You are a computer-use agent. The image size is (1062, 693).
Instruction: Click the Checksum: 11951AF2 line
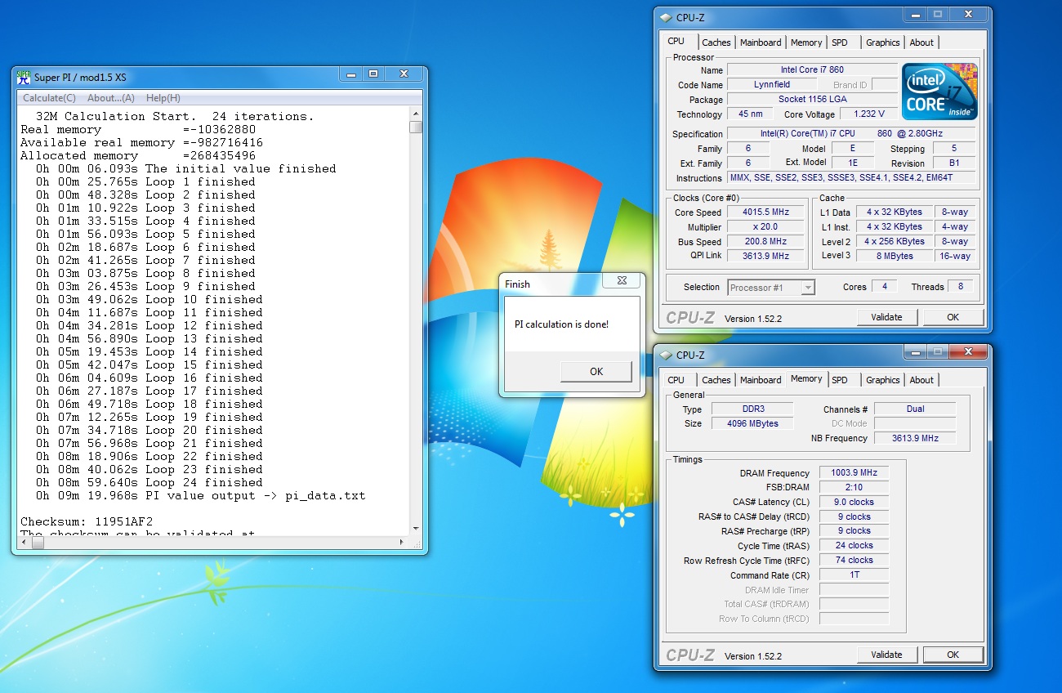point(87,521)
